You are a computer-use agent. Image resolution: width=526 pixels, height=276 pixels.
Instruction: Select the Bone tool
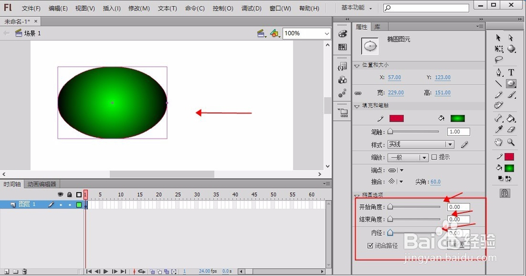click(x=499, y=118)
